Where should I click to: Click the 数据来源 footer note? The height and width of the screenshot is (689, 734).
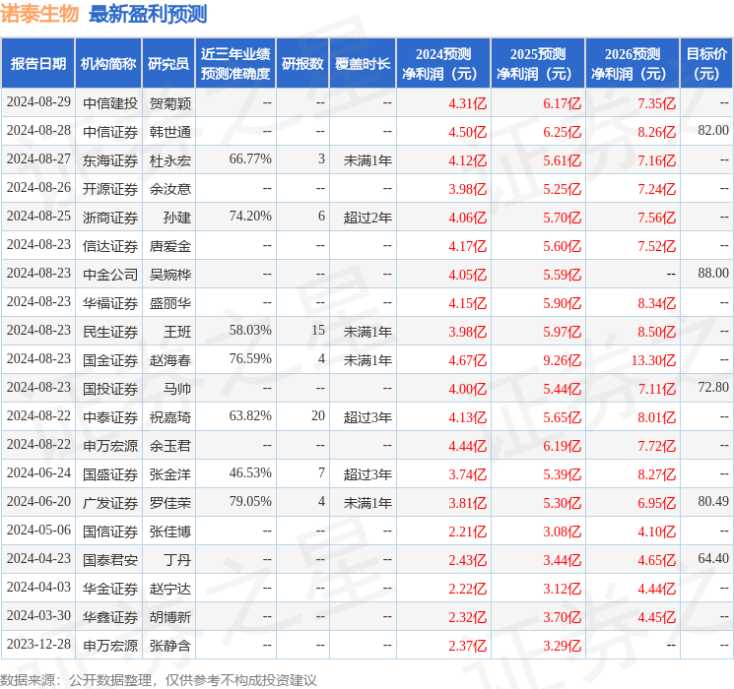(x=159, y=679)
